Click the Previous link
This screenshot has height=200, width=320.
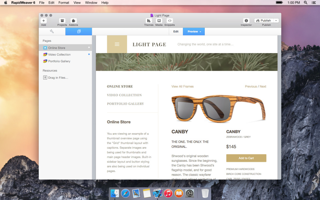click(251, 86)
